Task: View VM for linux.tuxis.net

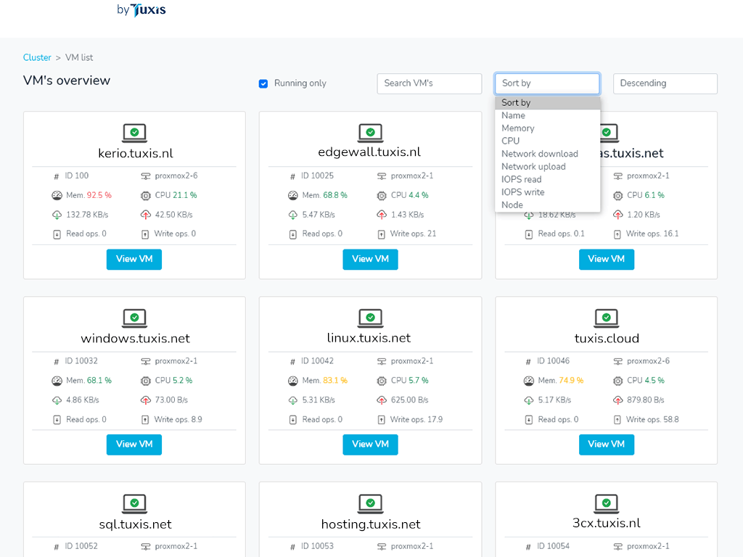Action: [x=370, y=445]
